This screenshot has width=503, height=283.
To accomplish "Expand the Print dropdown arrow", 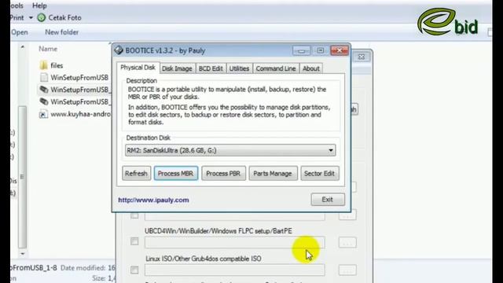I will coord(31,17).
